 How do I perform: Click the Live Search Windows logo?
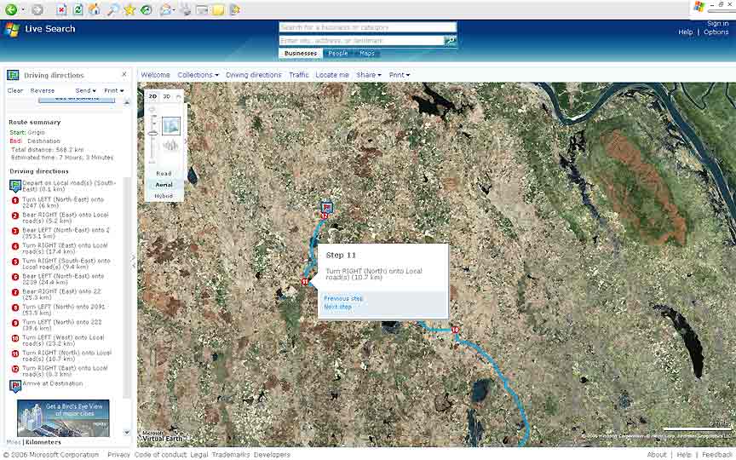(12, 29)
